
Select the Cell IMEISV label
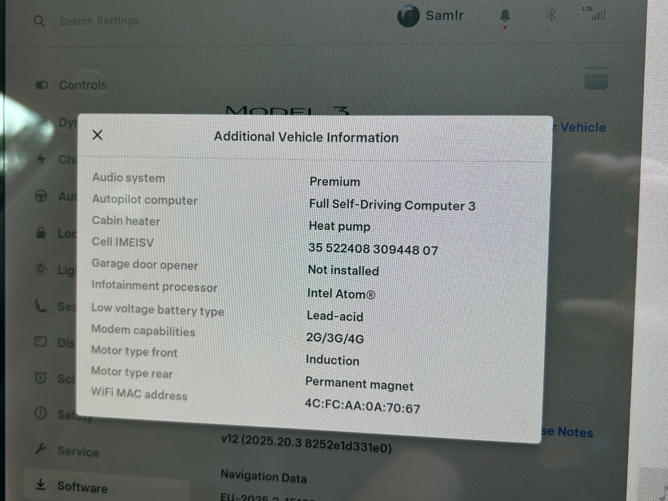[x=122, y=242]
